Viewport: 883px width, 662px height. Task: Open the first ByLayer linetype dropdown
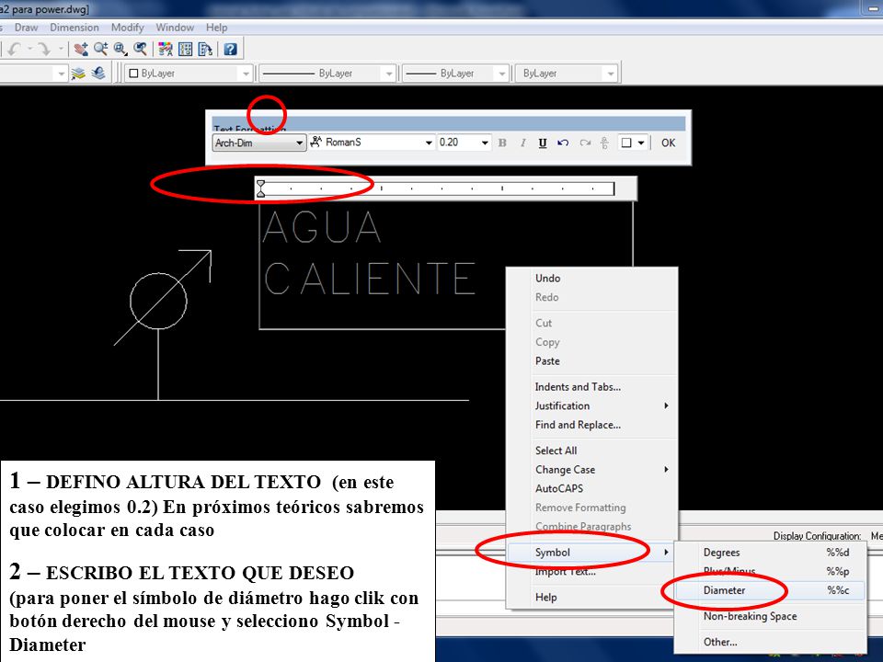click(x=327, y=74)
